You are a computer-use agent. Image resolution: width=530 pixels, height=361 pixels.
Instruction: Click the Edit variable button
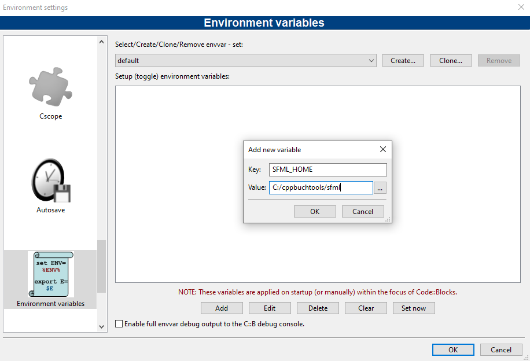[270, 308]
